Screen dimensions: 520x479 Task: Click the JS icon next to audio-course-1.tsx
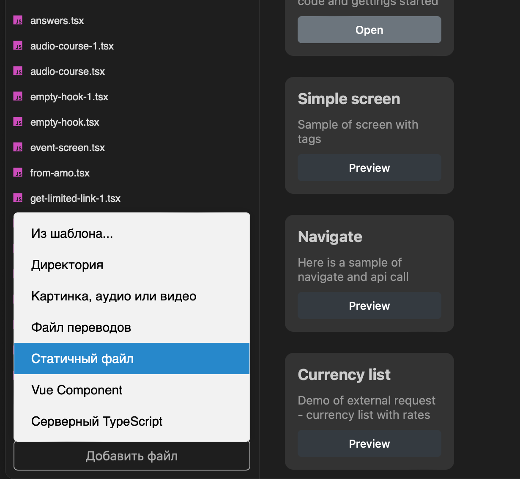tap(18, 46)
